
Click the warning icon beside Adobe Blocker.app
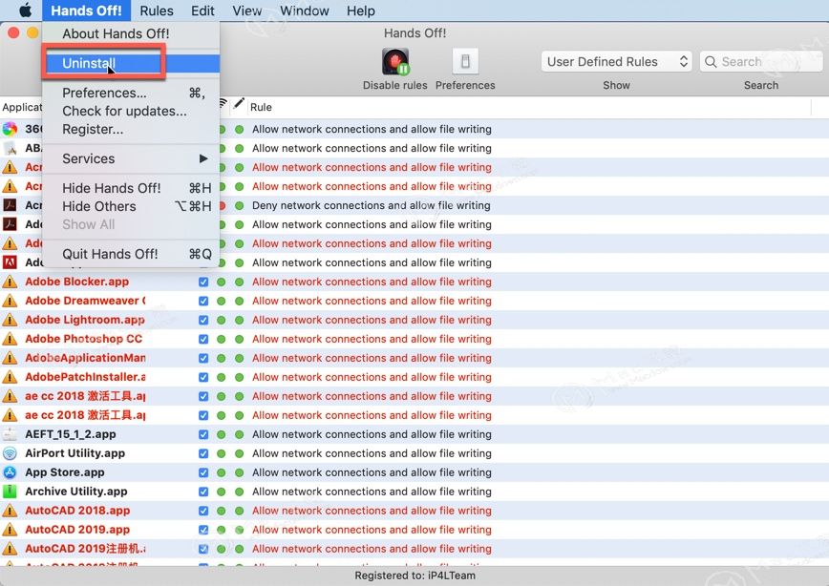10,282
